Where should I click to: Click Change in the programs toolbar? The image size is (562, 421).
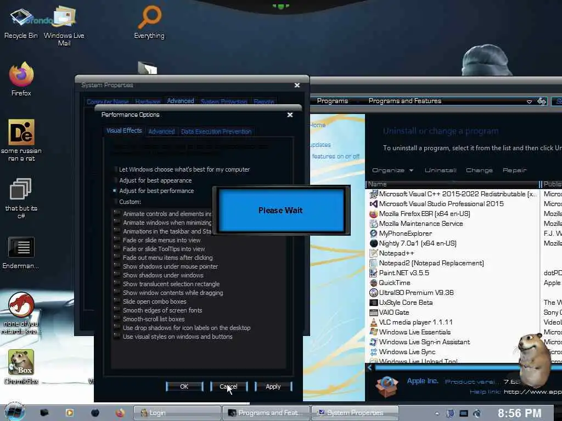tap(479, 170)
